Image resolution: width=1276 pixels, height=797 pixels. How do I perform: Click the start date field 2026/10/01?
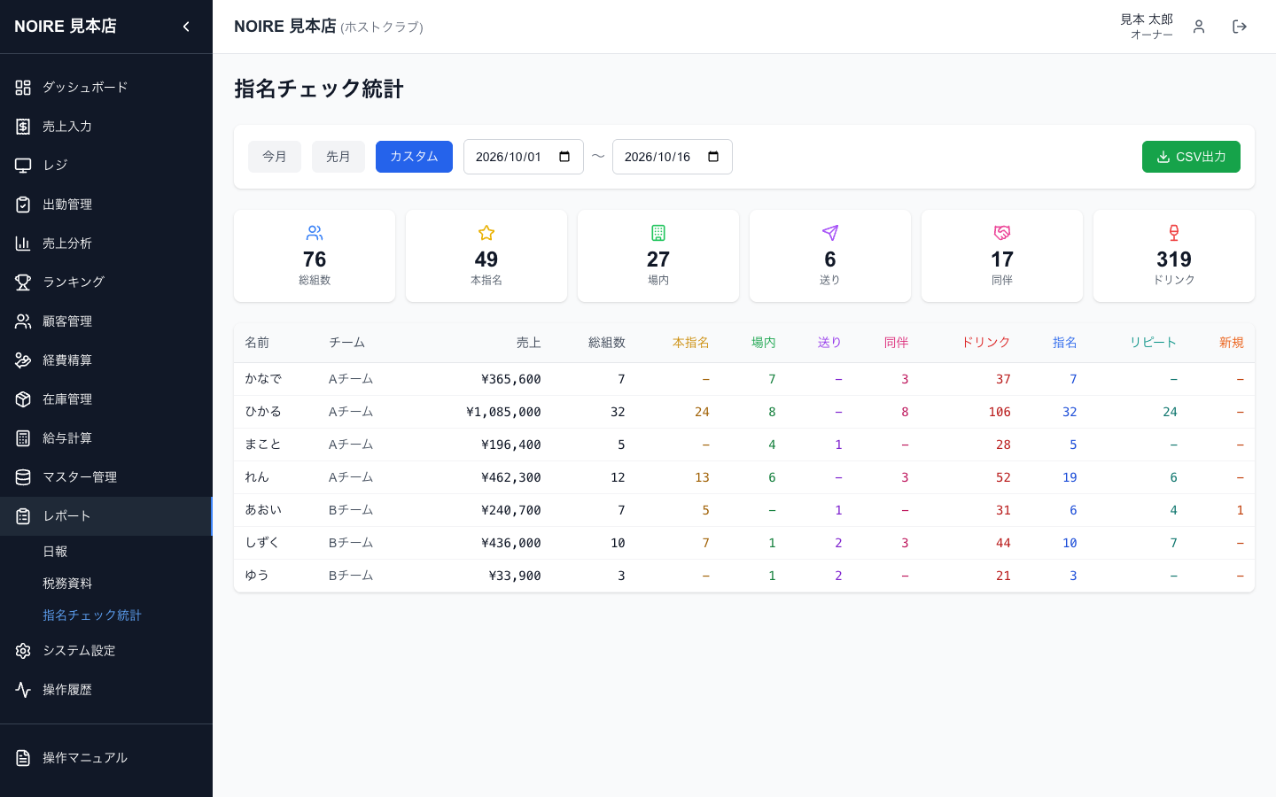[x=524, y=157]
